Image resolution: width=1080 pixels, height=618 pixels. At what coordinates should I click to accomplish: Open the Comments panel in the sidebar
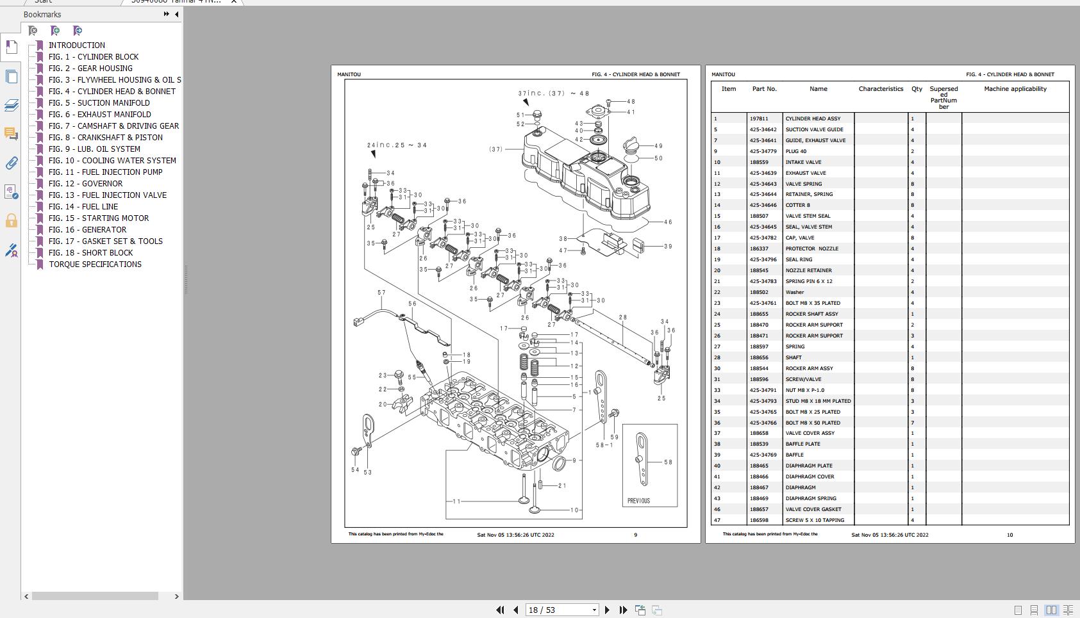pos(12,134)
